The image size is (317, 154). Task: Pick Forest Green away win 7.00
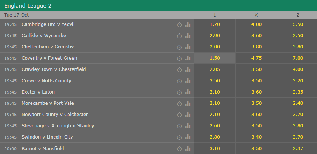297,58
